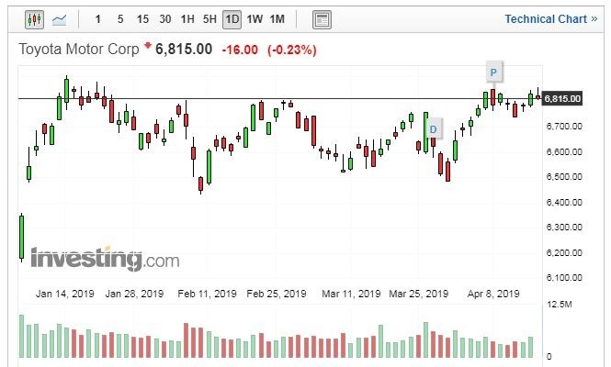Click the 6,700.00 axis label
The height and width of the screenshot is (367, 611).
click(564, 126)
